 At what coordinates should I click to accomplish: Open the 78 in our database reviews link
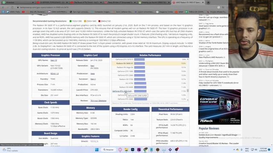pyautogui.click(x=98, y=101)
